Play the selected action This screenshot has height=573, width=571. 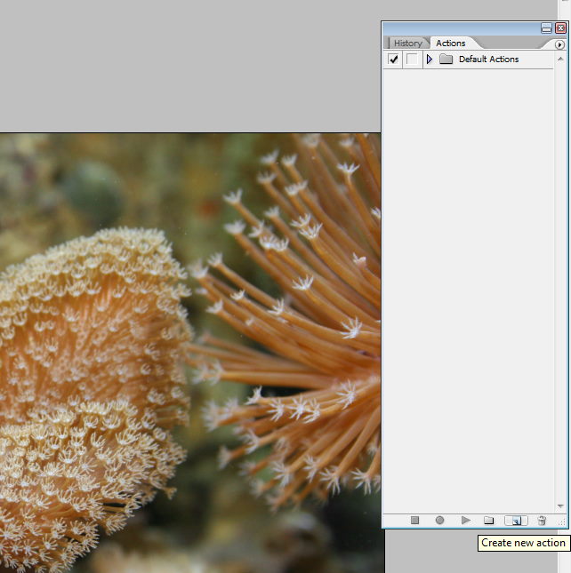pyautogui.click(x=465, y=521)
